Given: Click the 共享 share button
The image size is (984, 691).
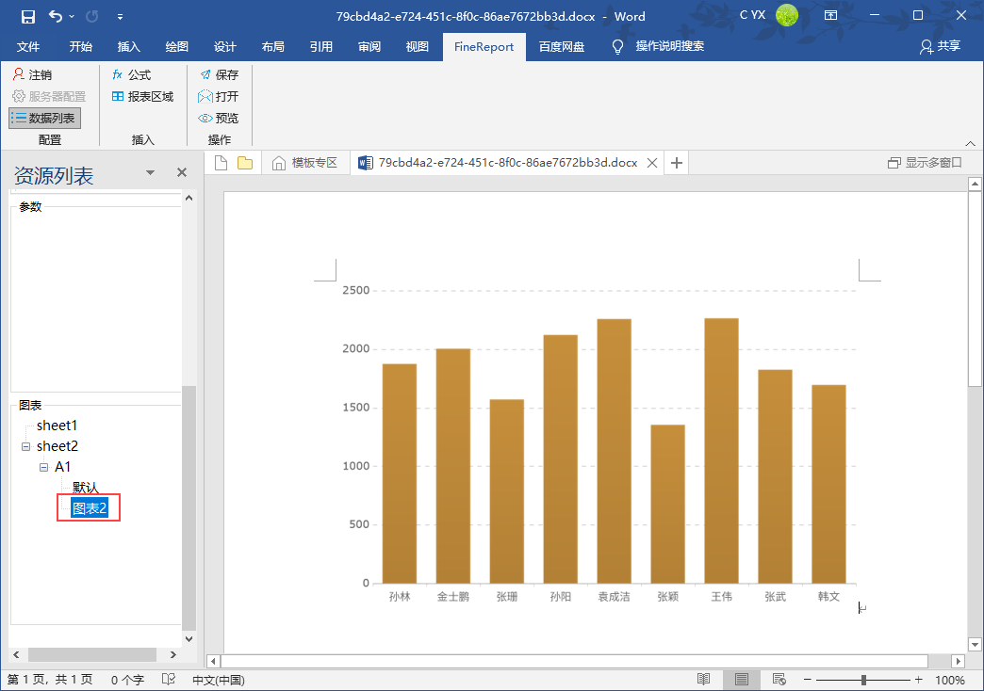Looking at the screenshot, I should (x=940, y=46).
